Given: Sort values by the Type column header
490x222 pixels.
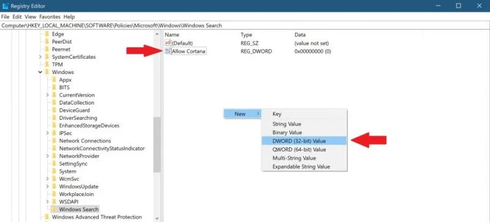Looking at the screenshot, I should 246,35.
